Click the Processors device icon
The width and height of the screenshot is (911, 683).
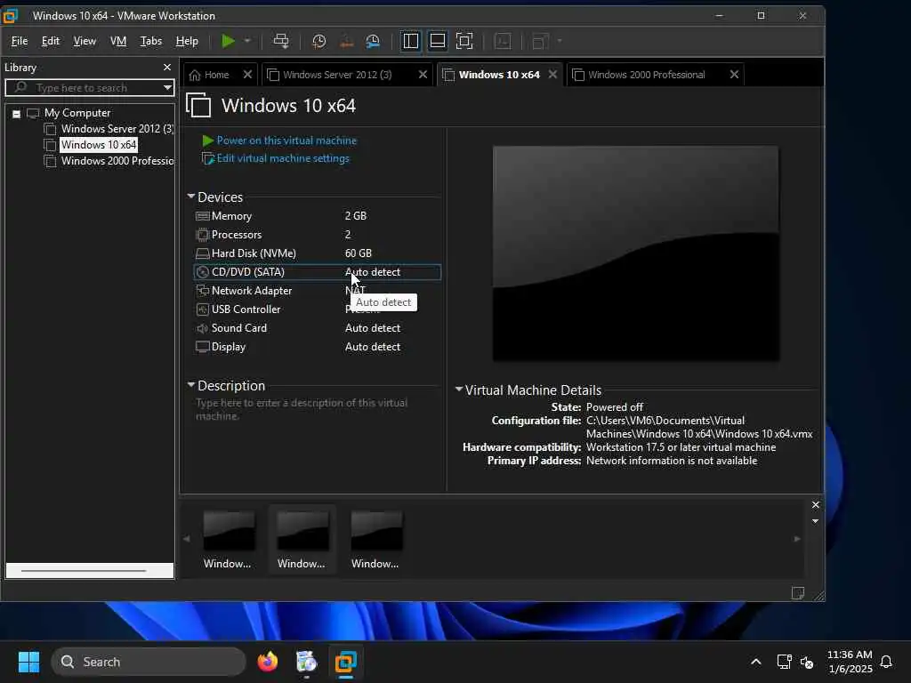coord(202,235)
